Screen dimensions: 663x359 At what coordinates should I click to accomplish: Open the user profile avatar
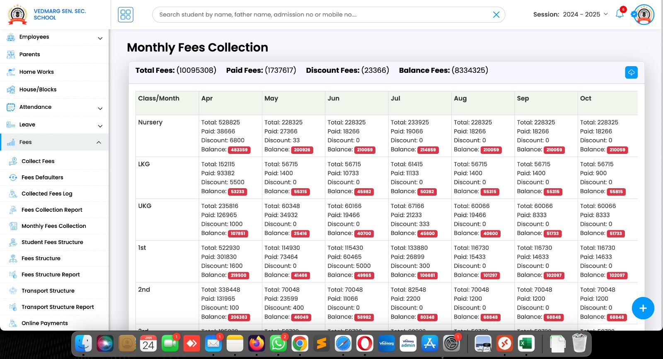pyautogui.click(x=644, y=14)
